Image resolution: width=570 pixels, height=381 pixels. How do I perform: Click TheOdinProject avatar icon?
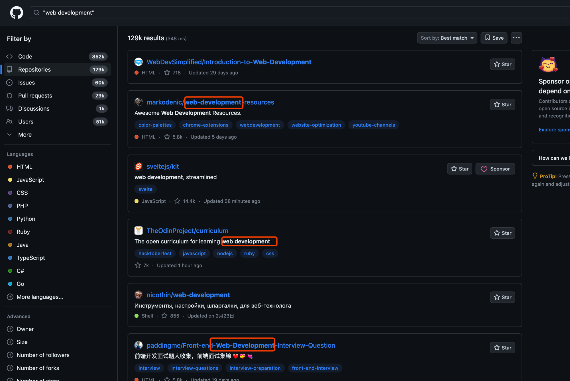[x=139, y=230]
